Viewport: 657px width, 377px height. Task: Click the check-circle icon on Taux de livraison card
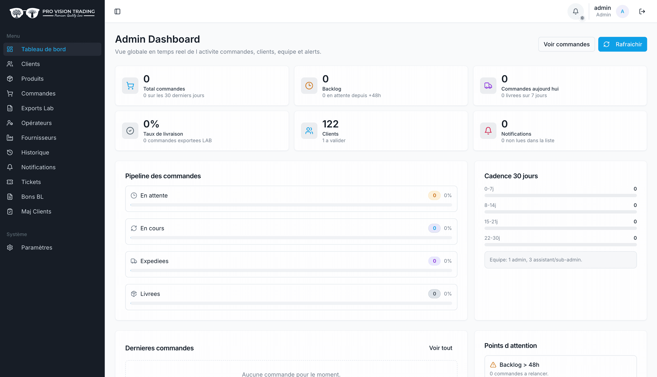[130, 131]
